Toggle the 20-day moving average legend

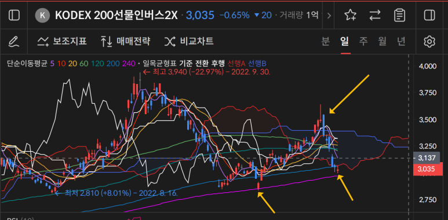click(72, 63)
